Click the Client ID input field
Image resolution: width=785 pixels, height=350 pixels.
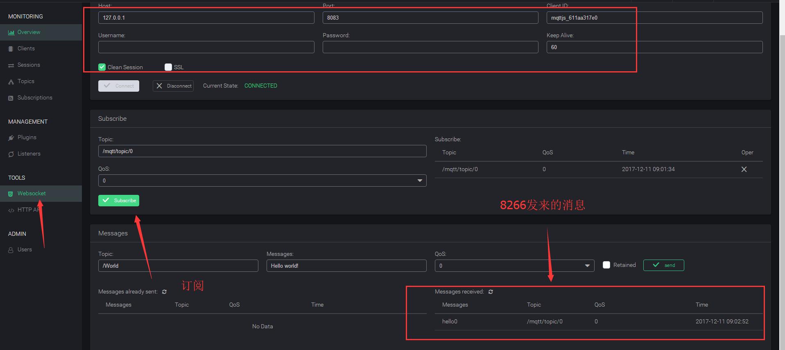[x=654, y=18]
